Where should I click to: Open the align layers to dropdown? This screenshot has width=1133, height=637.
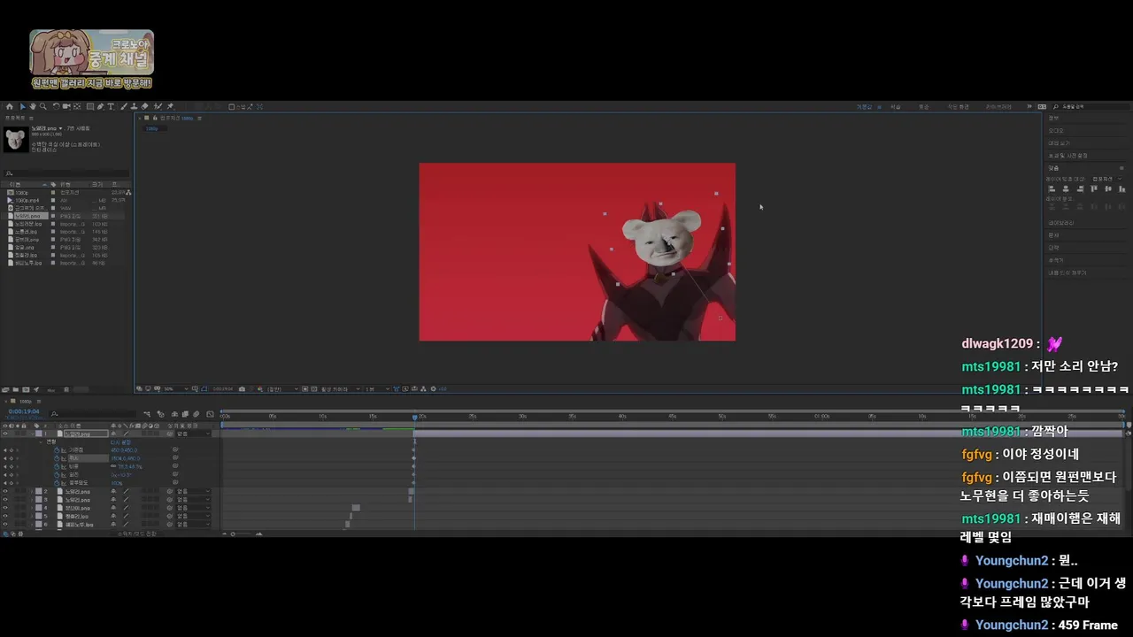tap(1107, 179)
